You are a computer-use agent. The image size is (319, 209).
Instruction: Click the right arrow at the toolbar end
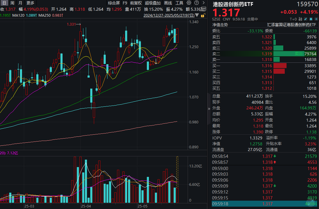(204, 3)
